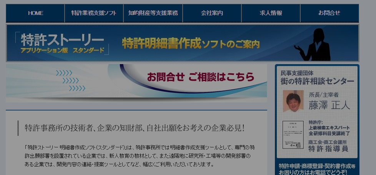Click the heading 特許事務所の技術者、企業の知財部
Image resolution: width=376 pixels, height=175 pixels.
(x=134, y=128)
